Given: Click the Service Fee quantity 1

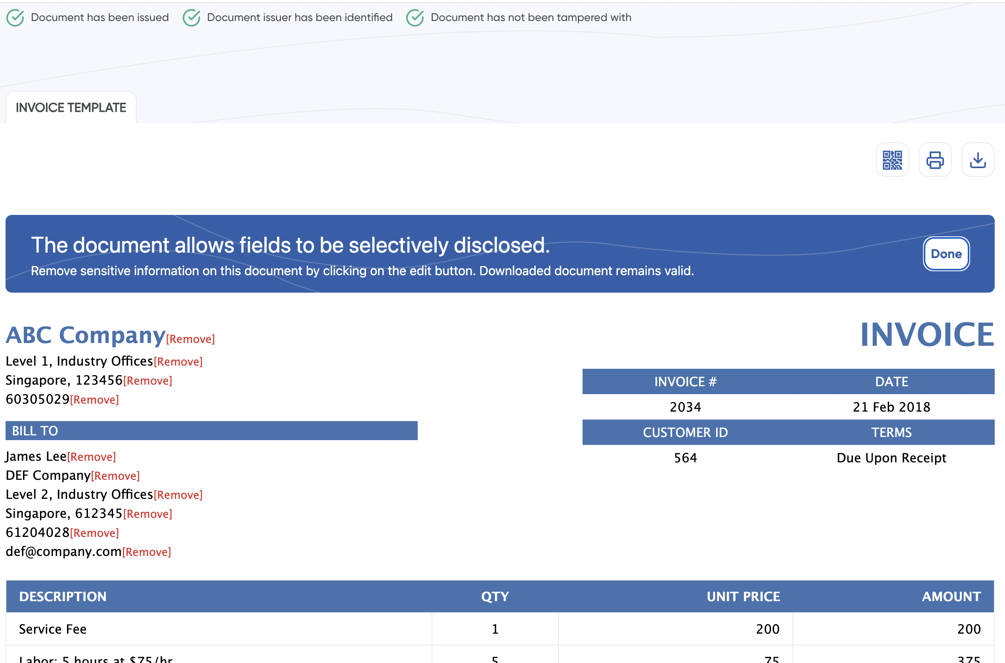Looking at the screenshot, I should pyautogui.click(x=495, y=629).
